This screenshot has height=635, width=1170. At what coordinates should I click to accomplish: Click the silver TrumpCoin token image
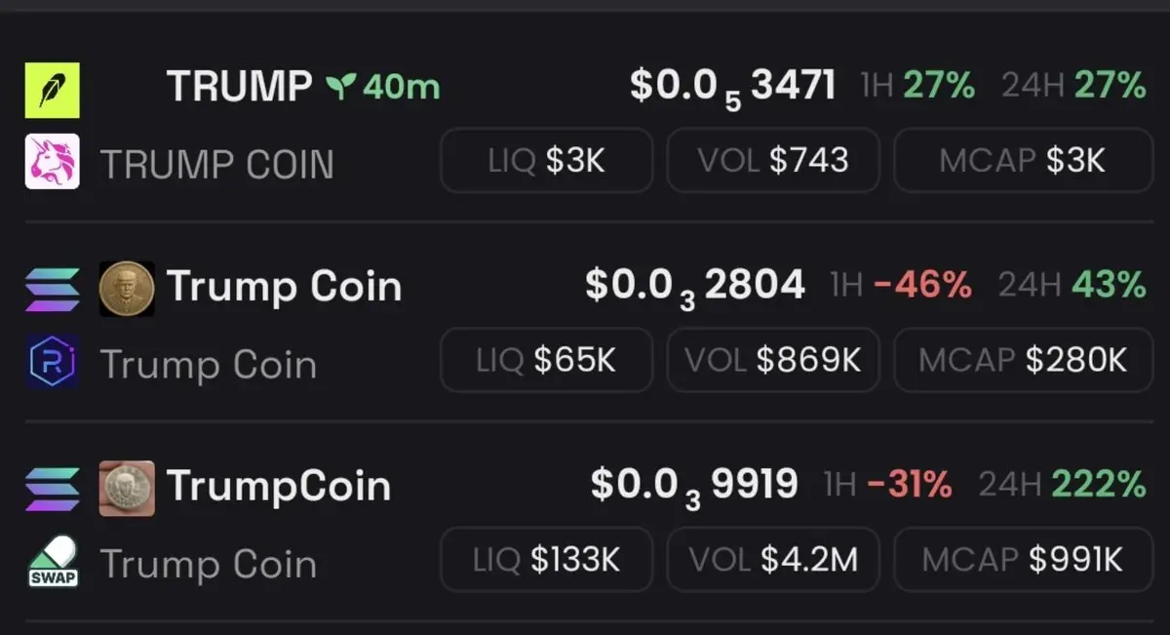[127, 489]
